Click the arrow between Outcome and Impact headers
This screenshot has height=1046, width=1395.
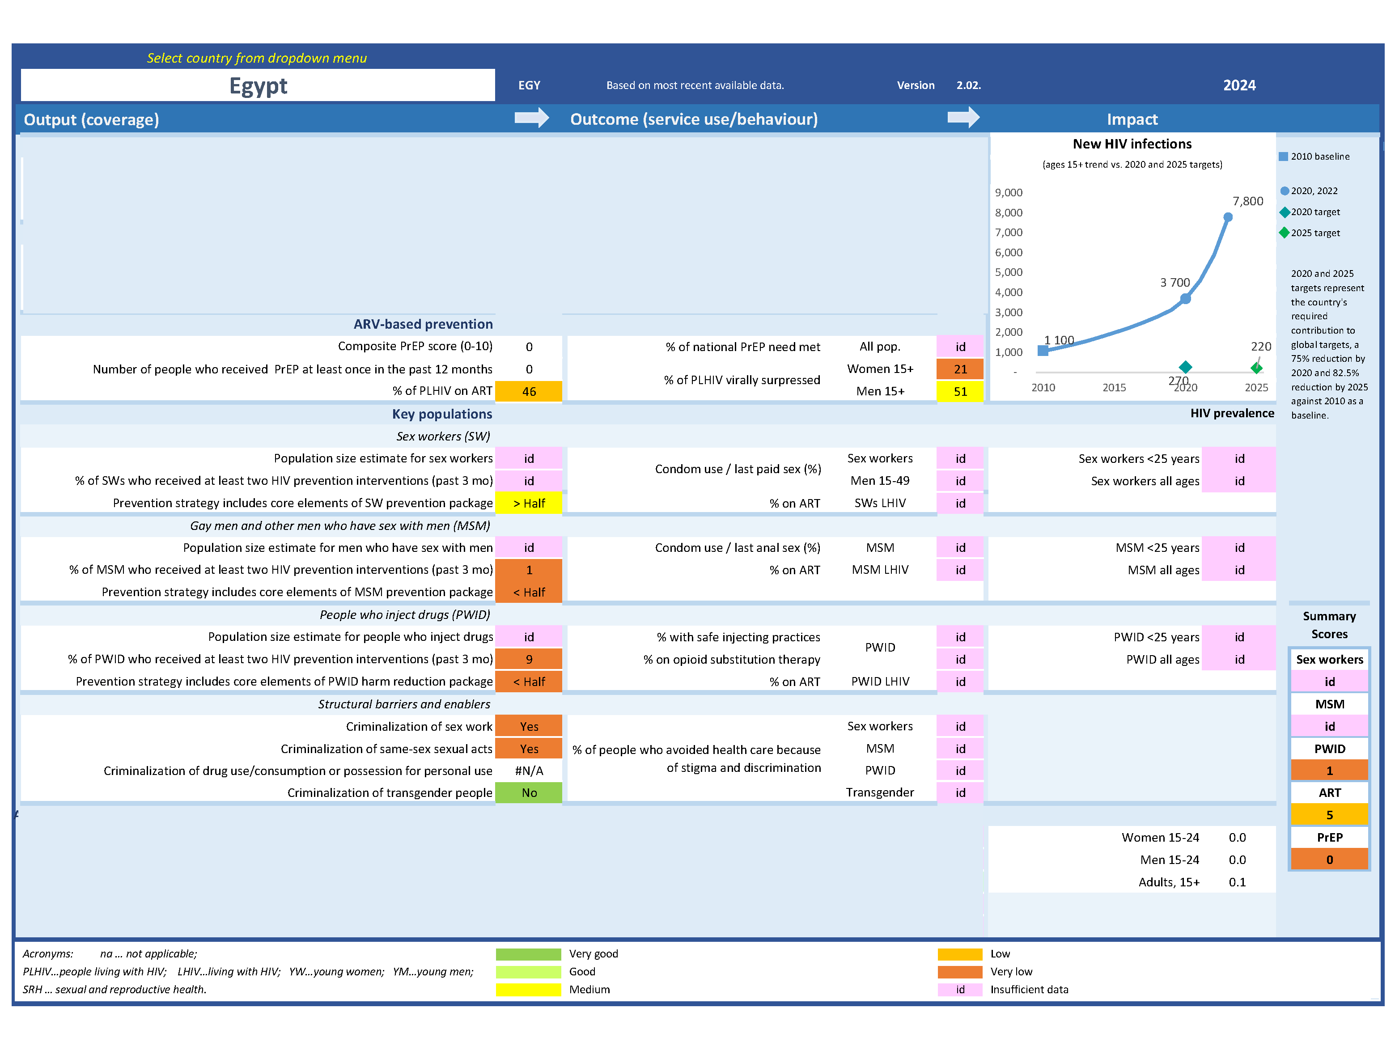click(964, 117)
